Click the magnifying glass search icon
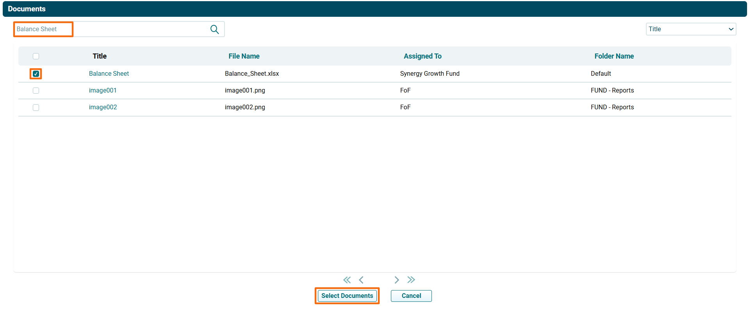The width and height of the screenshot is (749, 310). tap(214, 29)
